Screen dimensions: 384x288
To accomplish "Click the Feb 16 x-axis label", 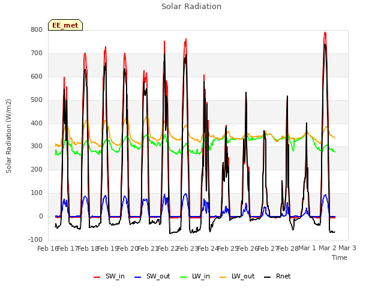I will pos(47,248).
